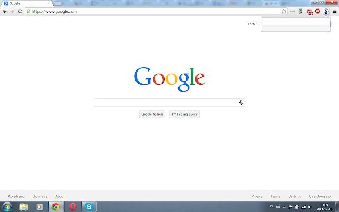Open the Gmail checker extension icon
The height and width of the screenshot is (212, 339).
click(309, 12)
